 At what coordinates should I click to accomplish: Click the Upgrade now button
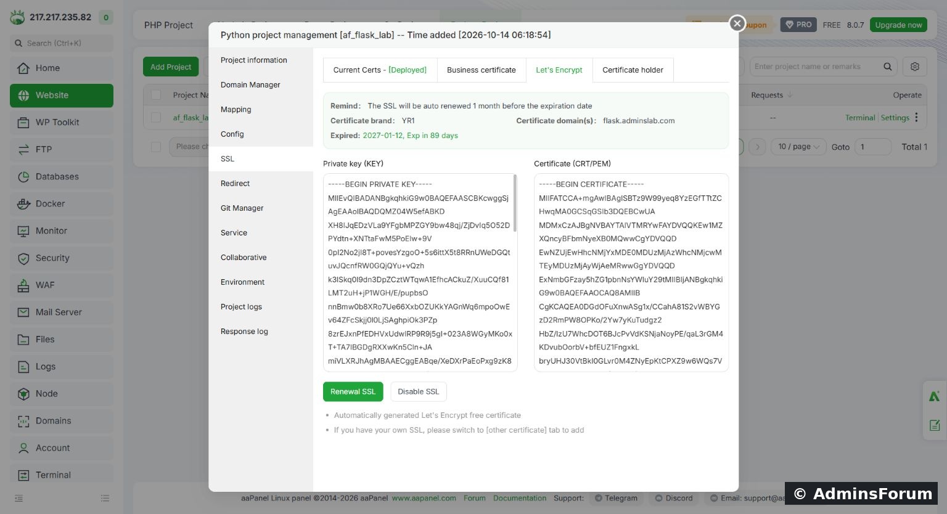(x=898, y=25)
